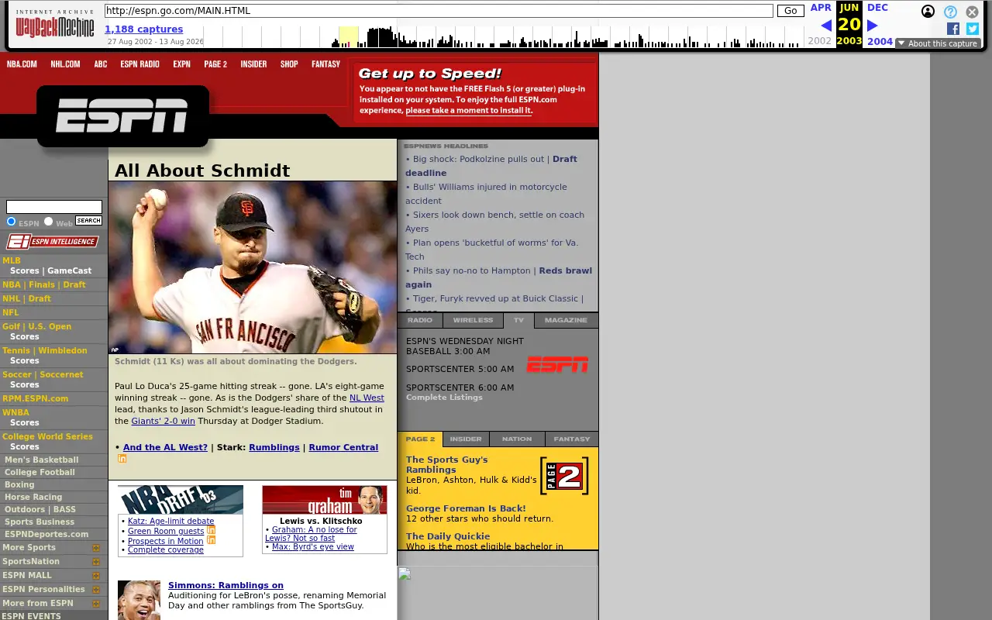Open the Tim Graham banner
The height and width of the screenshot is (620, 992).
325,500
